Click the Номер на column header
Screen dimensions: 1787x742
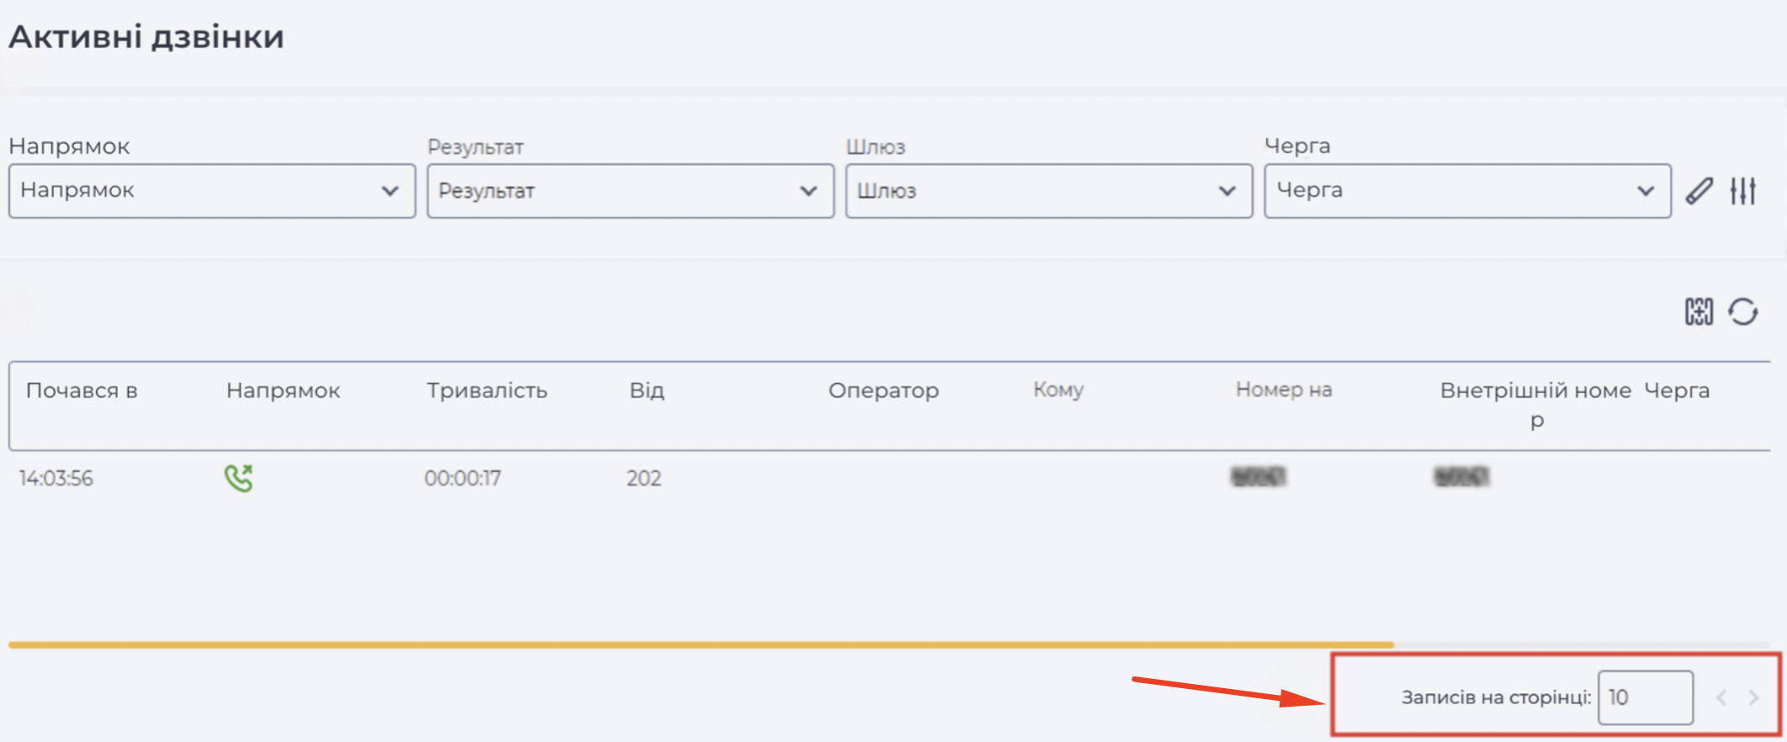tap(1284, 390)
